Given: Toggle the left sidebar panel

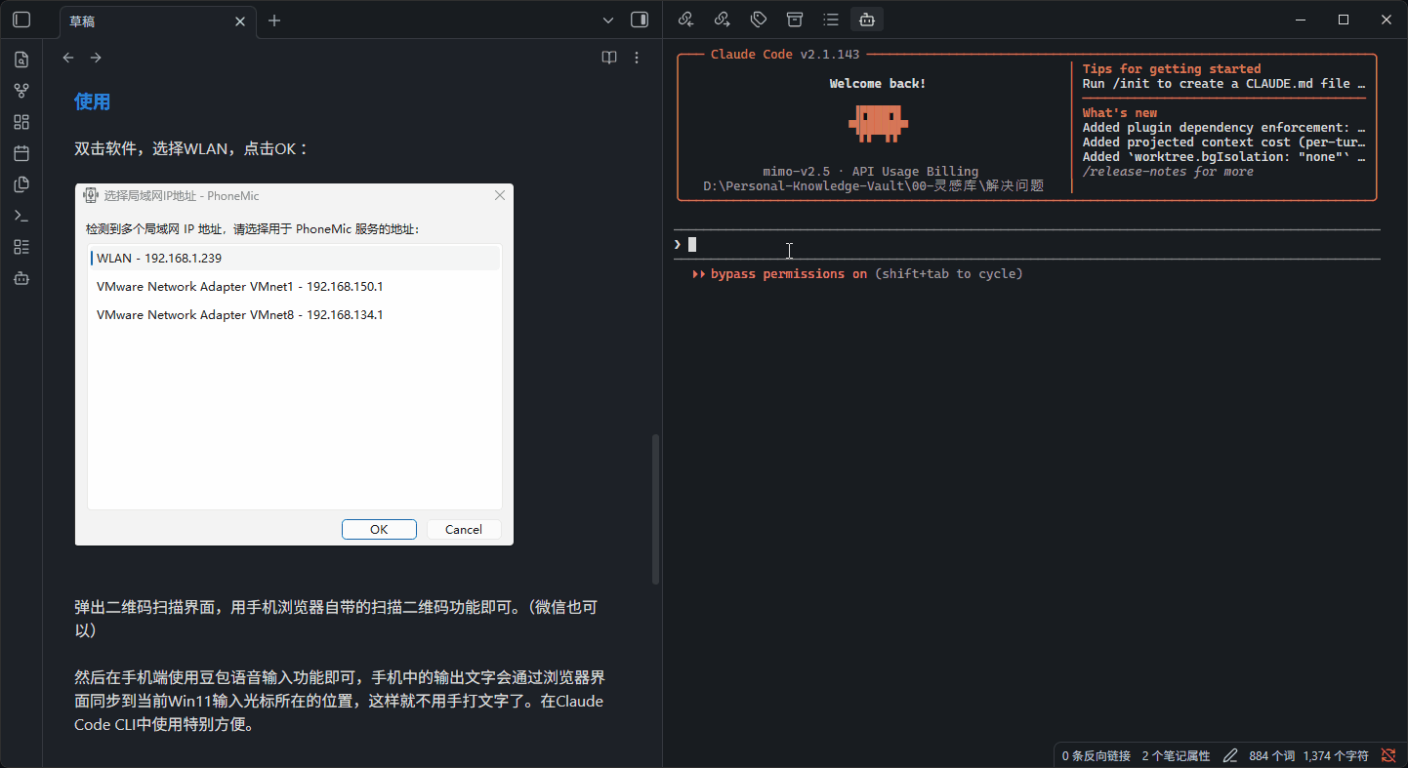Looking at the screenshot, I should click(x=21, y=20).
